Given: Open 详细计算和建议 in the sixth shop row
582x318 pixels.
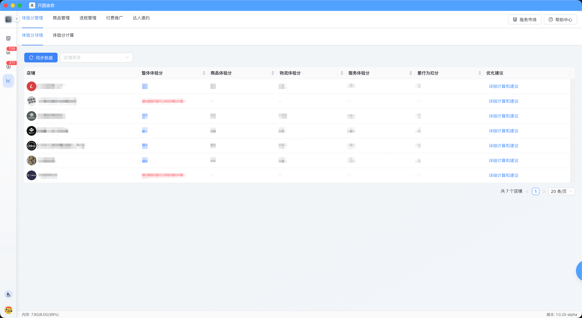Looking at the screenshot, I should [503, 161].
